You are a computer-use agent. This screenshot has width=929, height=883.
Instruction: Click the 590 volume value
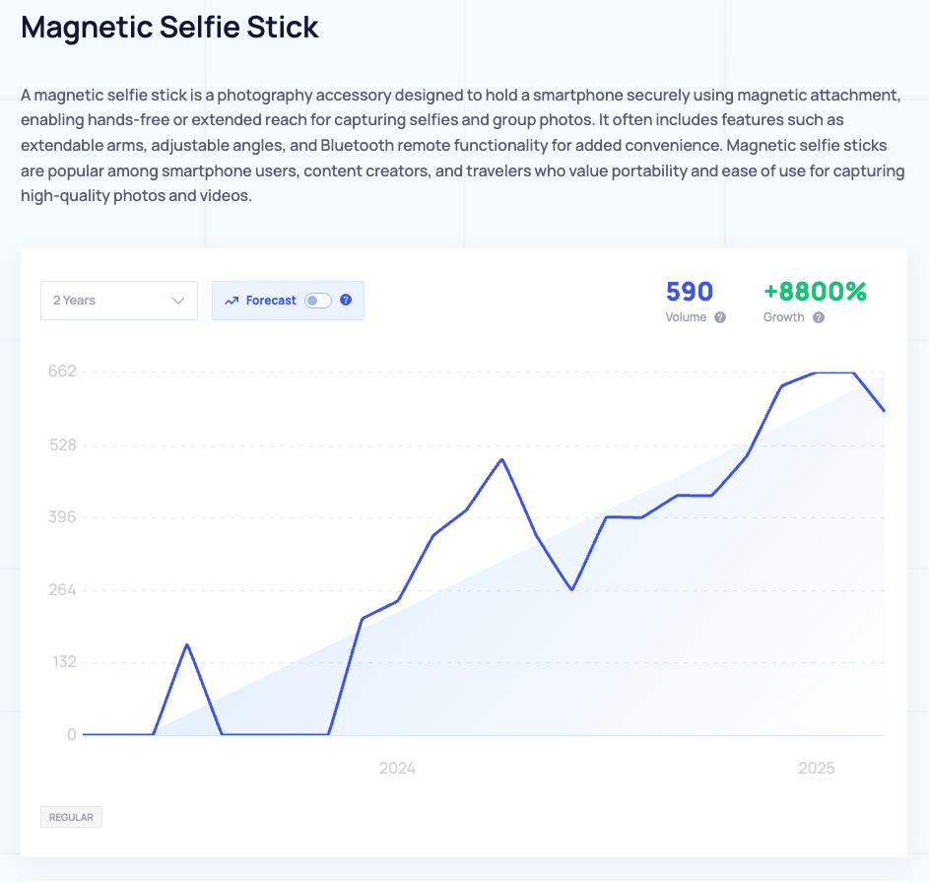pyautogui.click(x=690, y=292)
